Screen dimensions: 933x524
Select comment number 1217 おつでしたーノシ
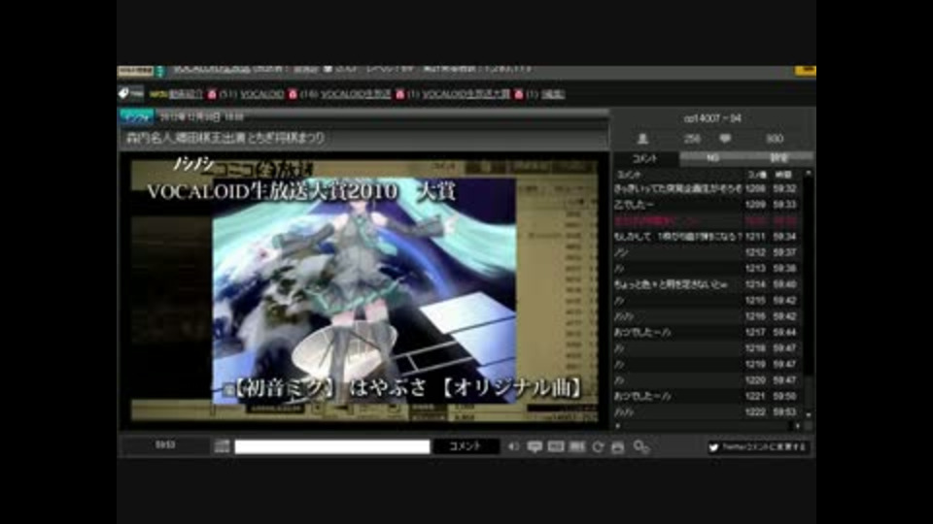(708, 332)
